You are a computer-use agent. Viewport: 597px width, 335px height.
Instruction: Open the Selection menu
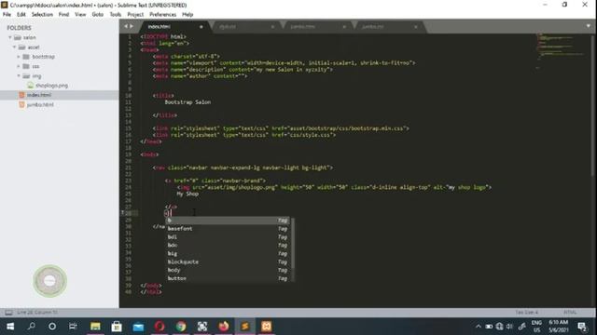(x=42, y=15)
